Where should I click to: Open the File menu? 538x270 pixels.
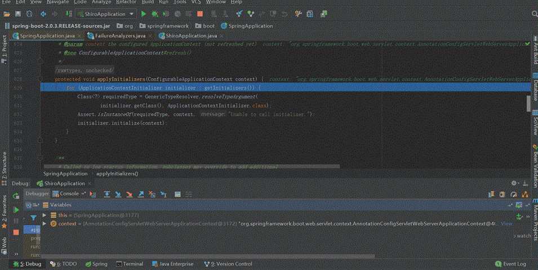[x=6, y=2]
